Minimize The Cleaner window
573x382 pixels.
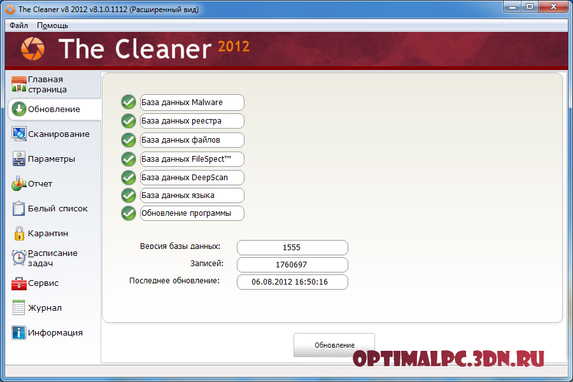pos(513,7)
